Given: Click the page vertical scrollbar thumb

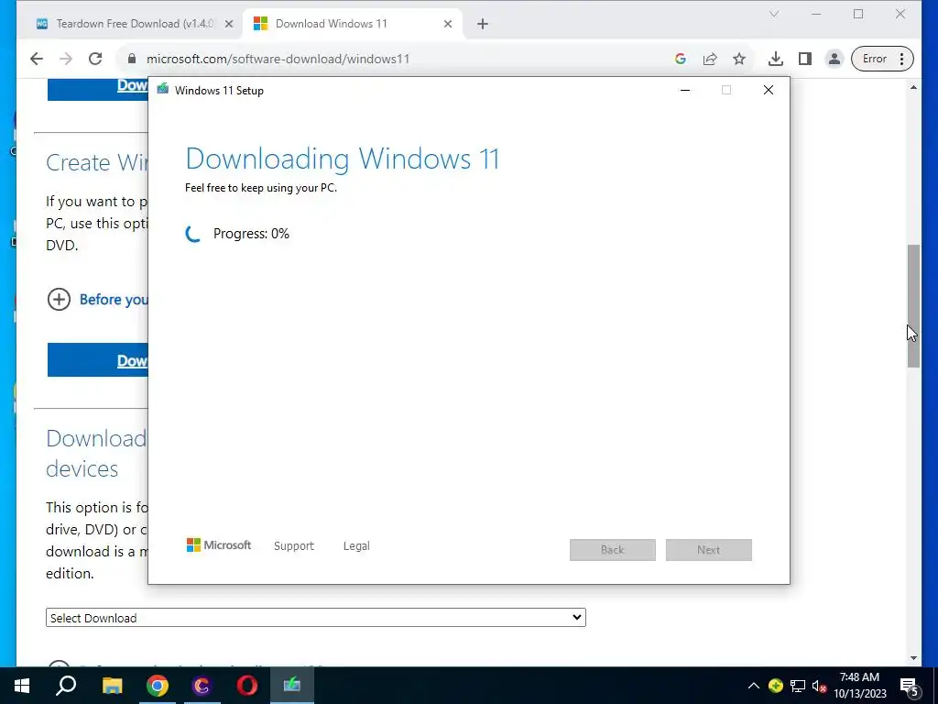Looking at the screenshot, I should [x=913, y=305].
